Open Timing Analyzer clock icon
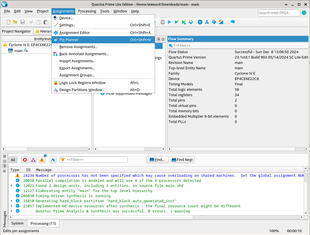Image resolution: width=310 pixels, height=235 pixels. pos(200,22)
